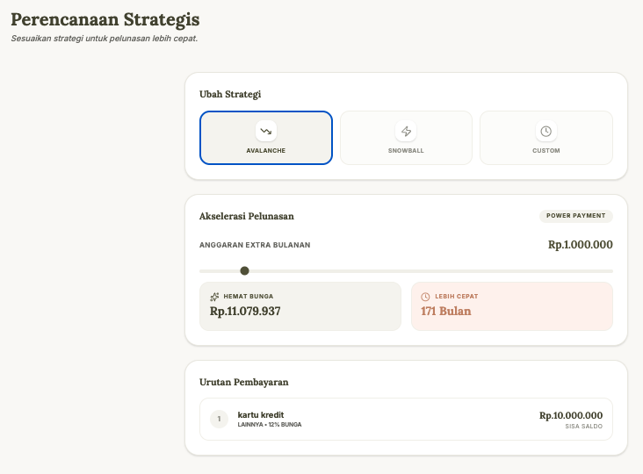The image size is (643, 474).
Task: Click the Urutan Pembayaran heading
Action: click(x=244, y=382)
